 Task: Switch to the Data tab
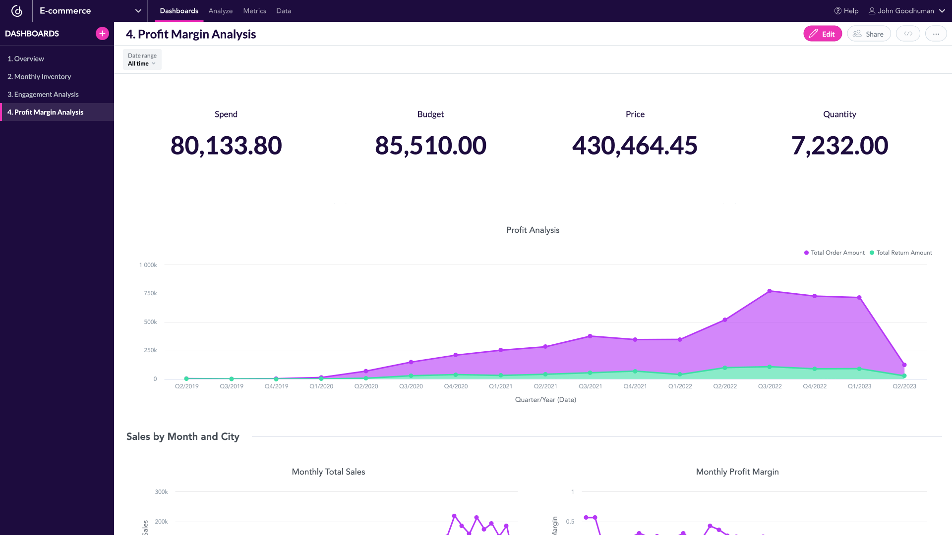[x=284, y=11]
